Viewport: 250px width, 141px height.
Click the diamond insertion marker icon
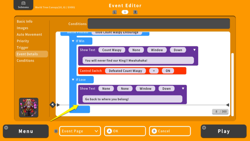(53, 105)
